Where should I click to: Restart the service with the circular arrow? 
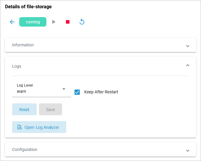click(82, 22)
